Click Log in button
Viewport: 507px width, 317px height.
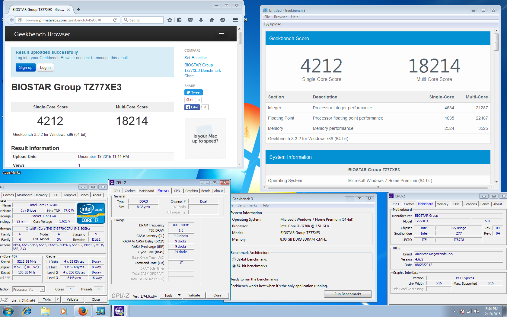[45, 67]
